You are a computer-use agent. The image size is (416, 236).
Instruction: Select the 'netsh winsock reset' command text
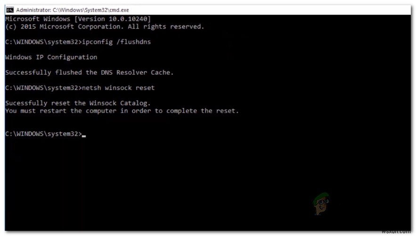click(x=118, y=87)
